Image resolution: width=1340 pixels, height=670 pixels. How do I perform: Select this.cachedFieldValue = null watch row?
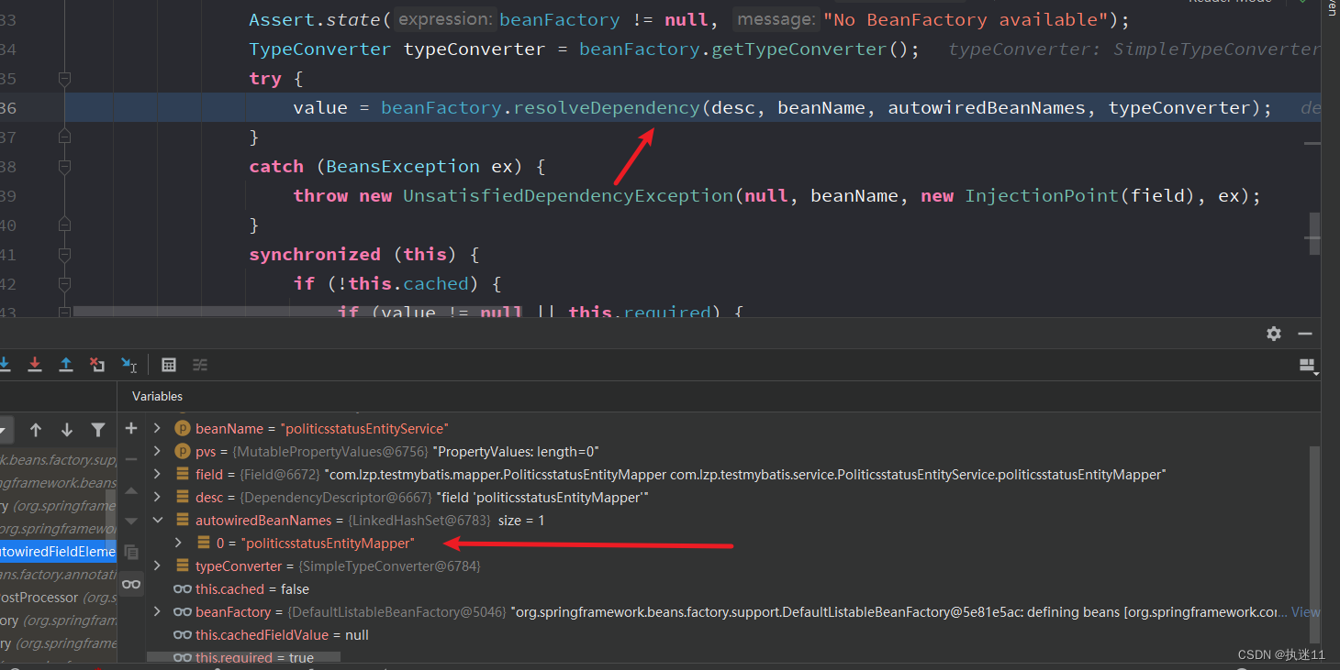pos(271,634)
